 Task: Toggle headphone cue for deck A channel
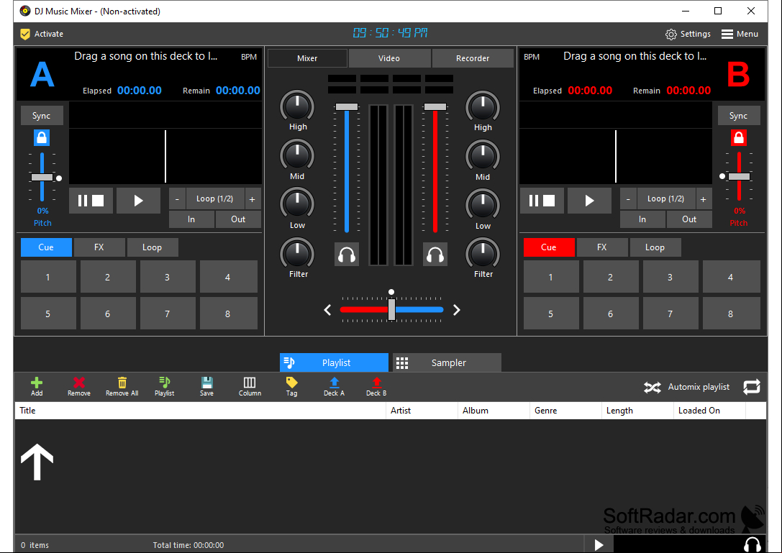pyautogui.click(x=347, y=255)
